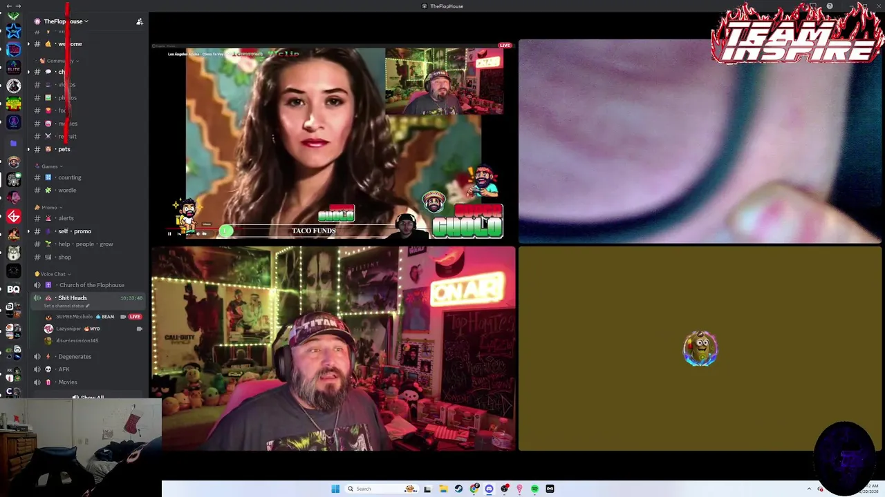Join the Degenerates voice channel
Image resolution: width=885 pixels, height=497 pixels.
[75, 357]
